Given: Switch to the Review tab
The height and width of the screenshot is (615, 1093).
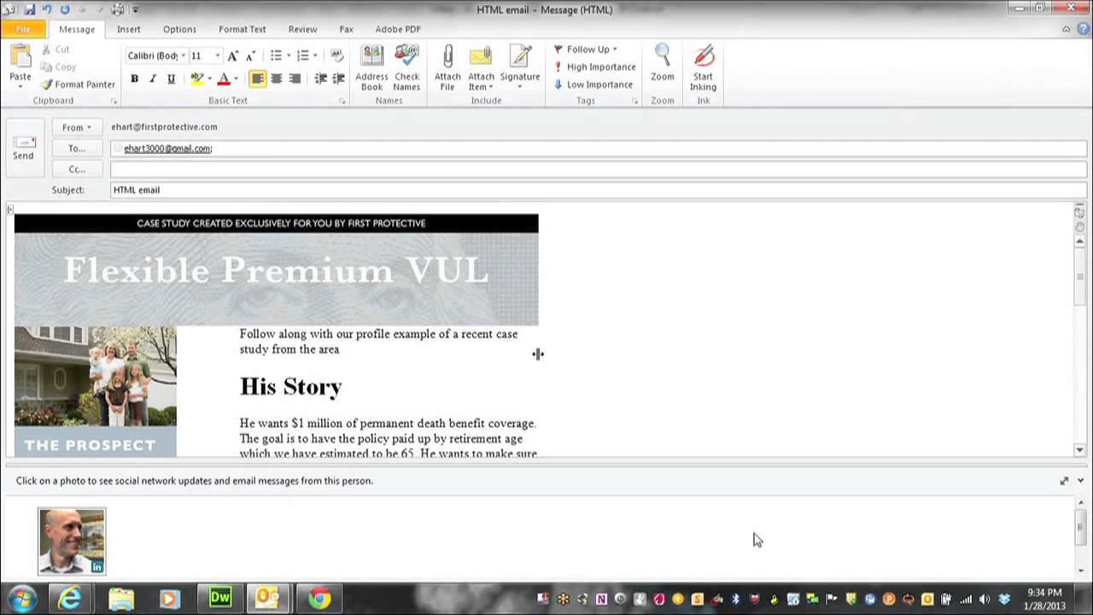Looking at the screenshot, I should pos(302,29).
